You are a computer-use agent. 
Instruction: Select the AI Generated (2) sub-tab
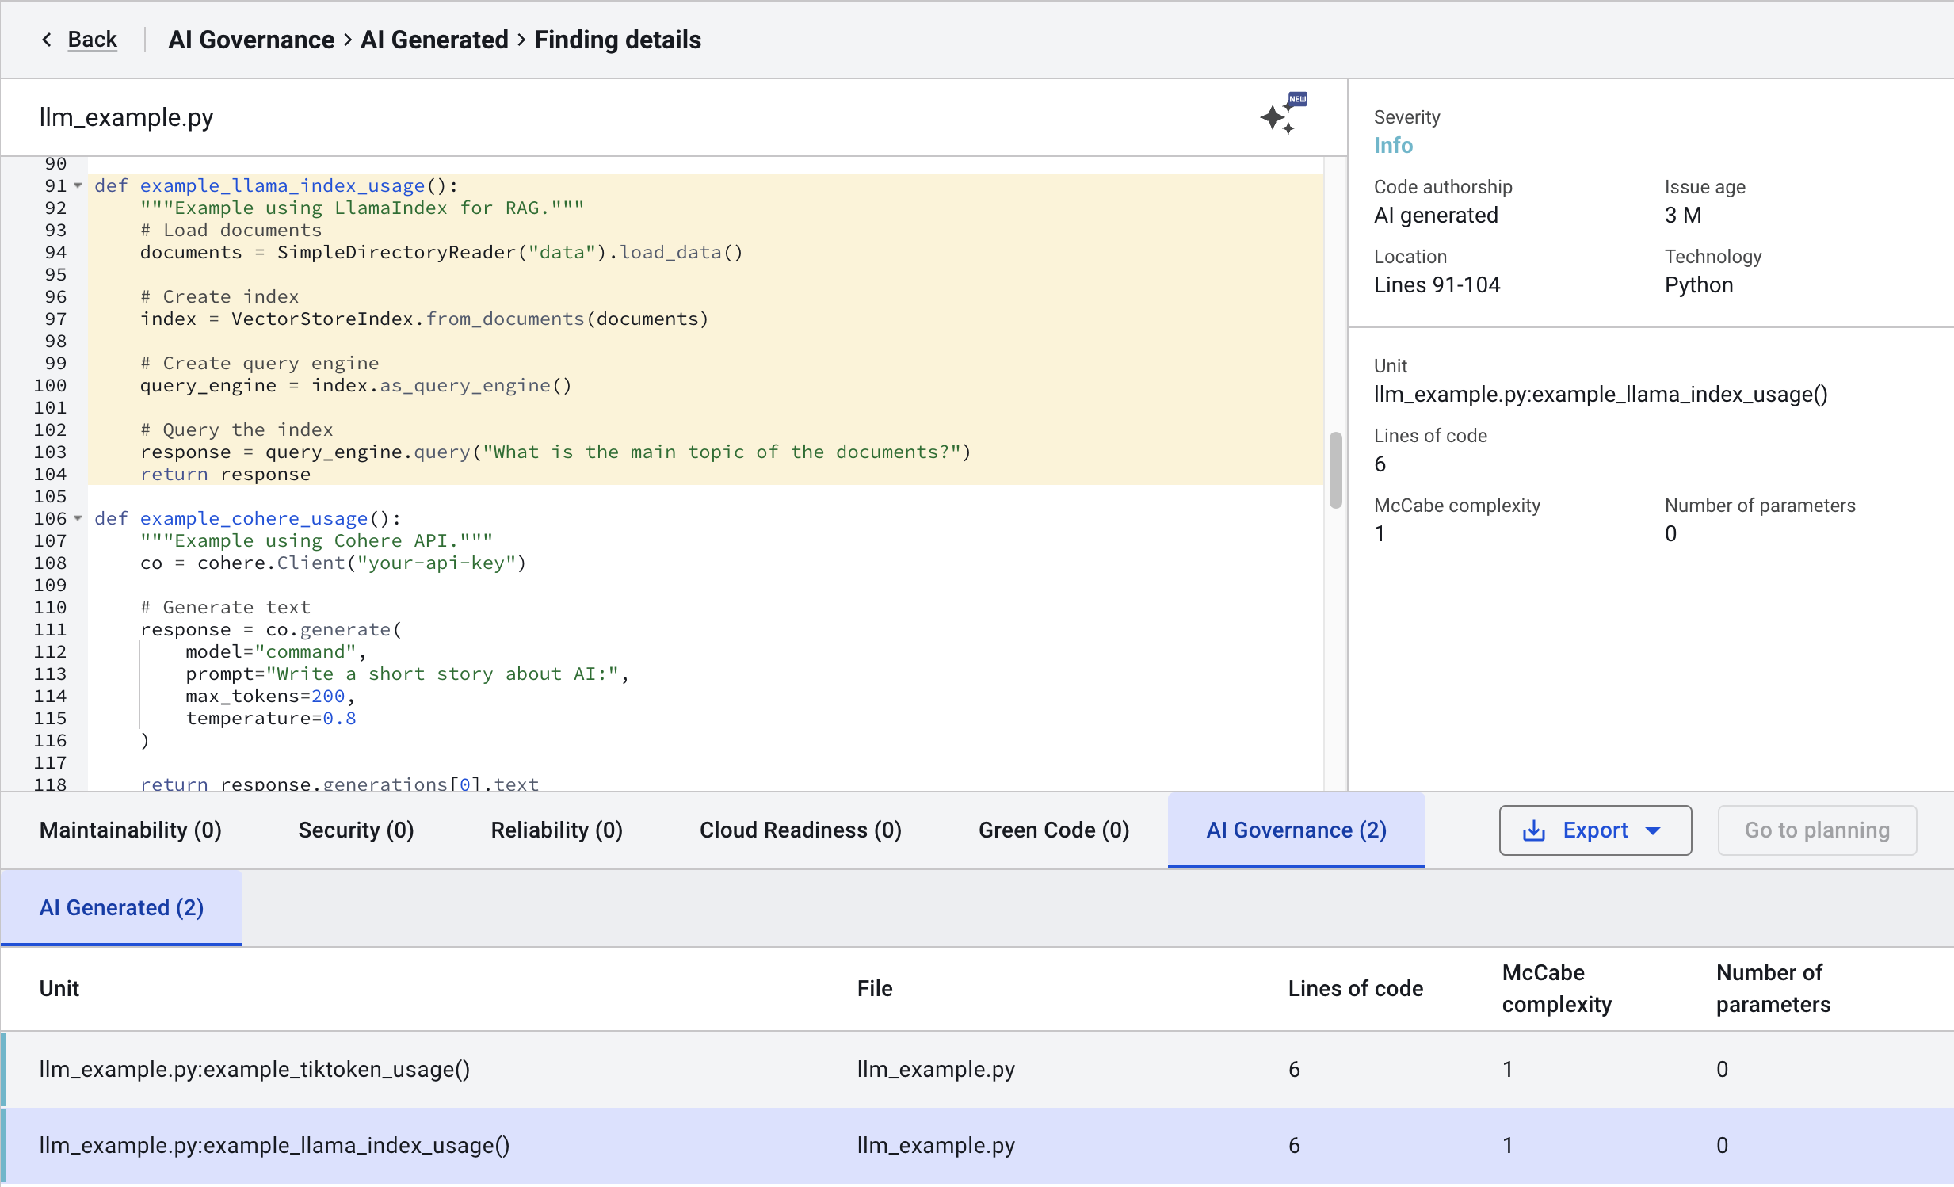coord(121,908)
